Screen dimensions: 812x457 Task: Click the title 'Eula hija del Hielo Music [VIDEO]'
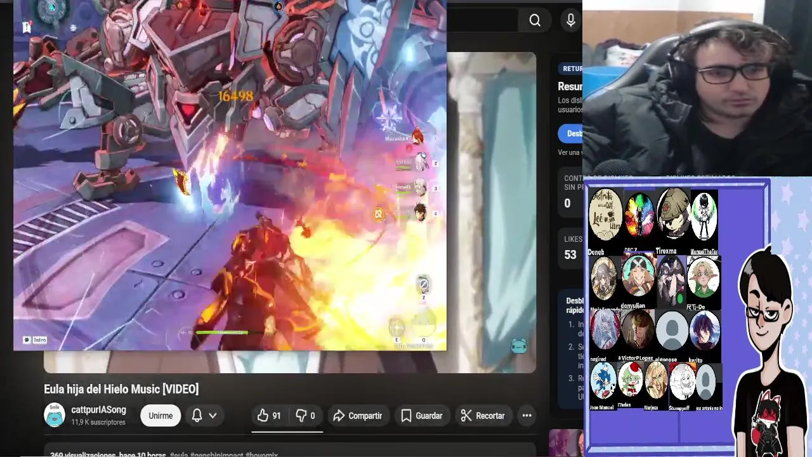pyautogui.click(x=121, y=389)
